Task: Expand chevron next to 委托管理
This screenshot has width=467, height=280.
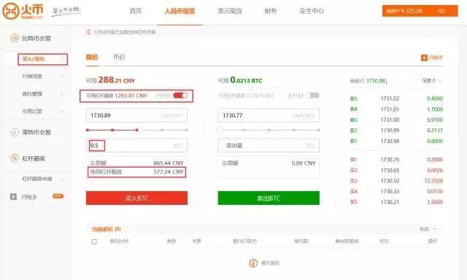Action: pyautogui.click(x=62, y=94)
